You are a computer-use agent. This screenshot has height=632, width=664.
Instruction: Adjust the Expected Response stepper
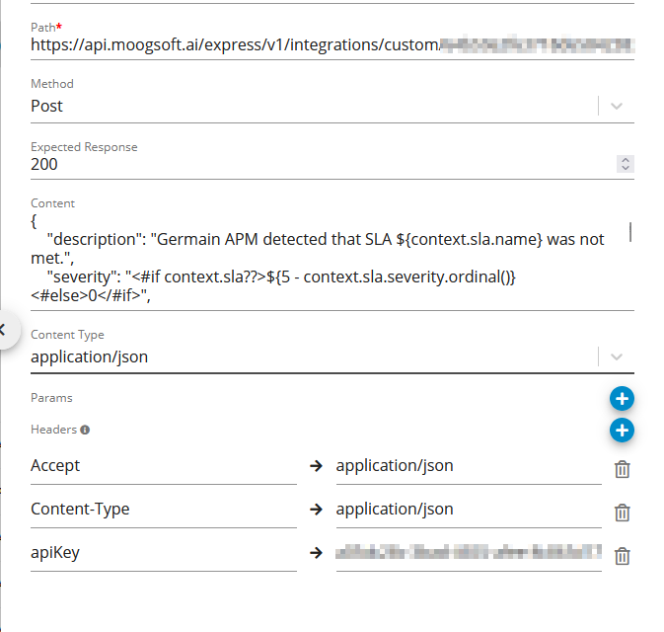click(624, 165)
